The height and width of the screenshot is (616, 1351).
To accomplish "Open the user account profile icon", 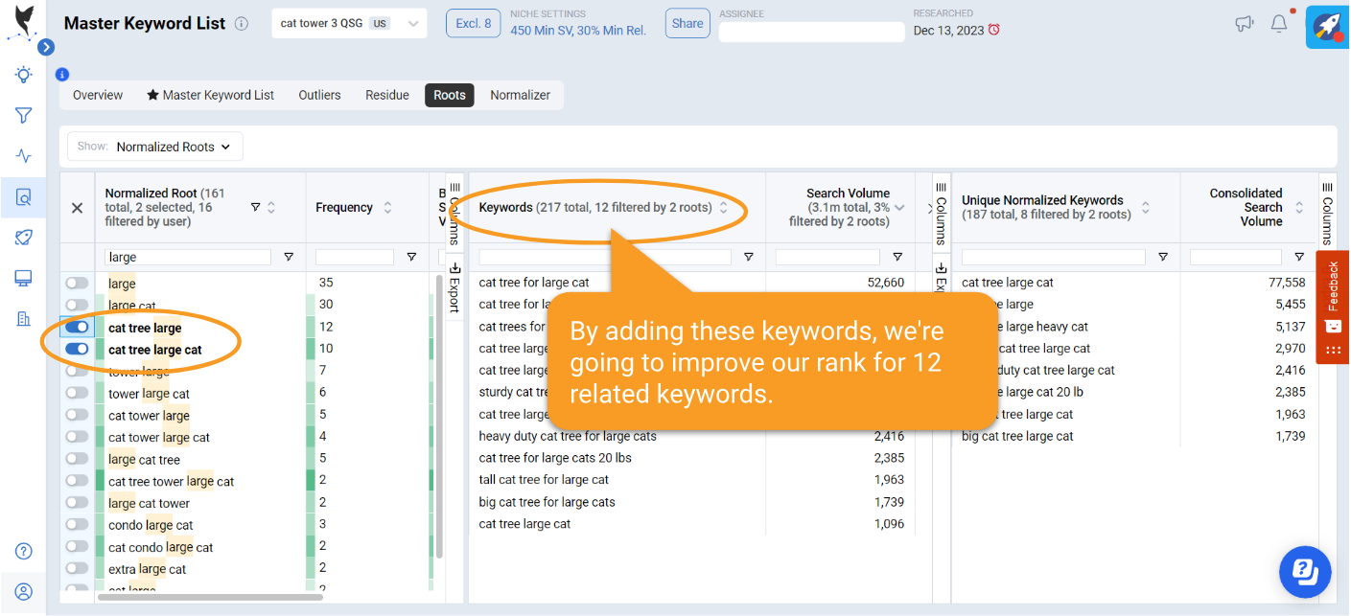I will (x=24, y=592).
